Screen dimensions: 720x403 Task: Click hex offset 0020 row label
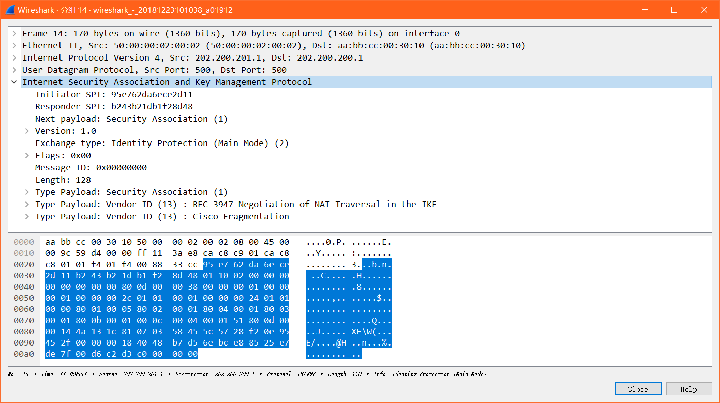coord(24,265)
